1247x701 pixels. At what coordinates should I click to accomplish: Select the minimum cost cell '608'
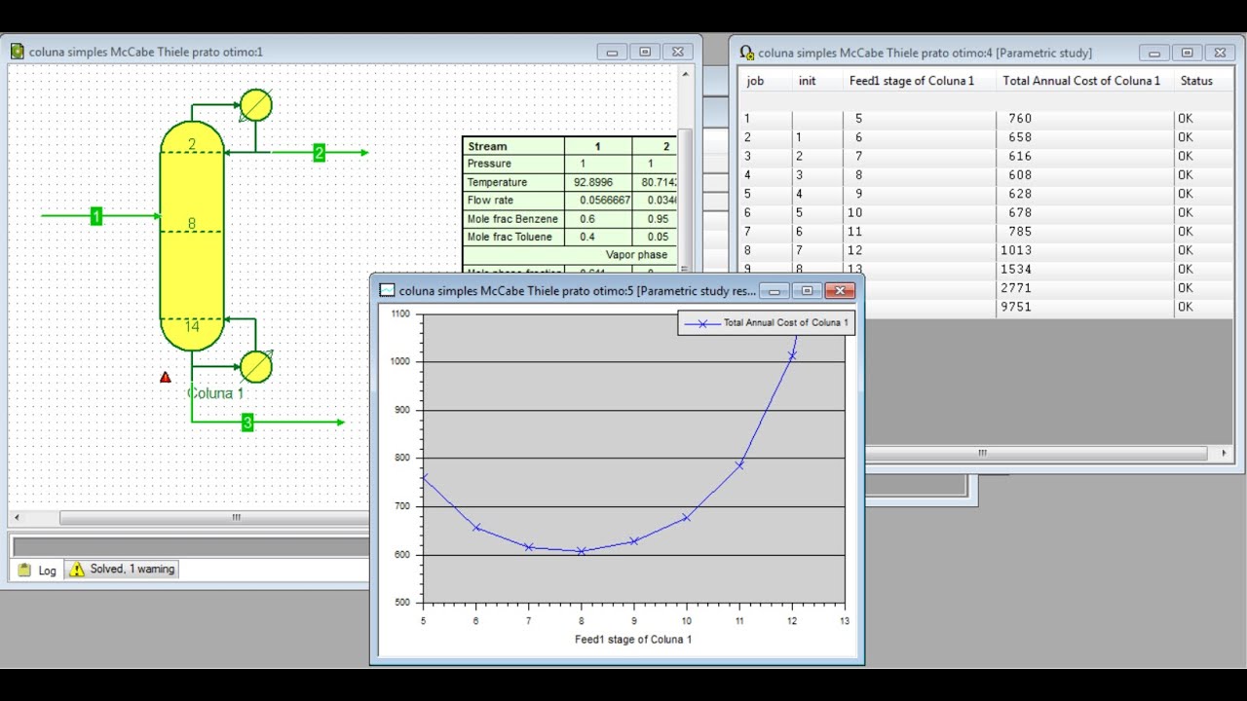[1020, 175]
